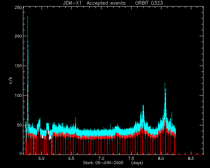Click the 8.0 x-axis tick label

point(161,158)
